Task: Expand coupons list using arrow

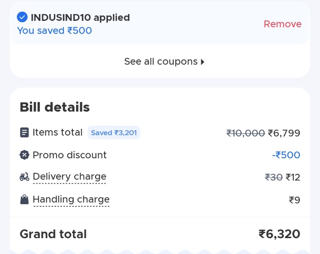Action: tap(203, 62)
